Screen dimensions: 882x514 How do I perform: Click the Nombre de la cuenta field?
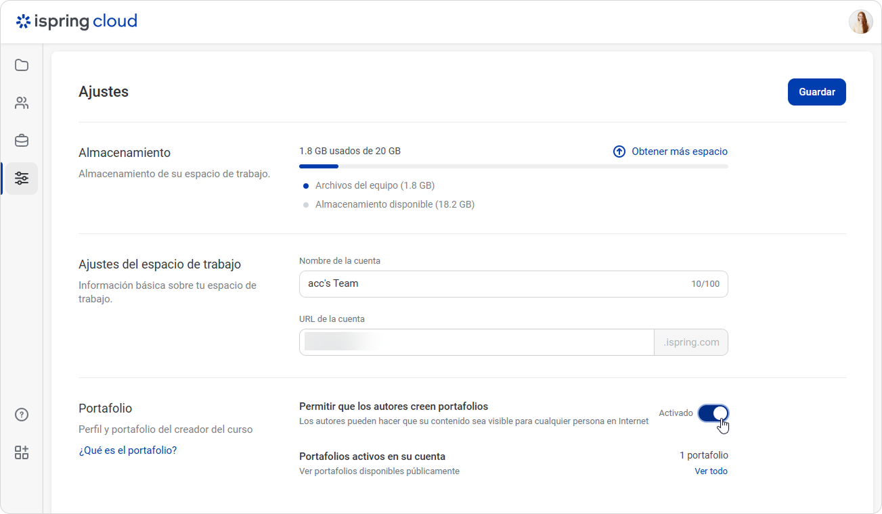(514, 284)
